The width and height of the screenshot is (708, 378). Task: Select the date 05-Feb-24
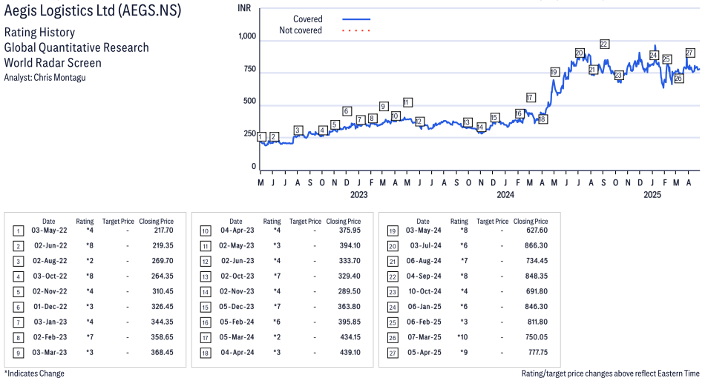click(237, 322)
